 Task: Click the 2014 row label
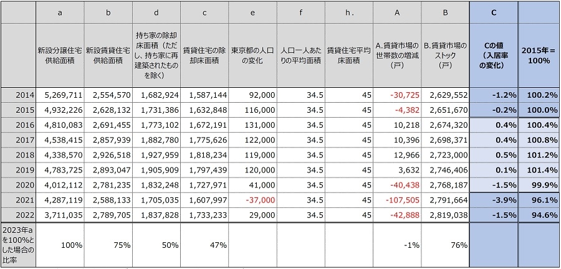[18, 95]
